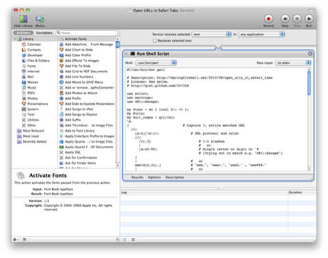Click the Name search field
The image size is (328, 258).
pyautogui.click(x=87, y=33)
